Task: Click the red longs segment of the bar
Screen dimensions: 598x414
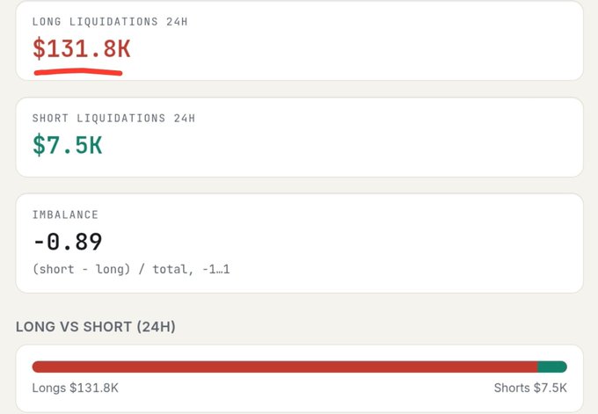Action: [285, 367]
